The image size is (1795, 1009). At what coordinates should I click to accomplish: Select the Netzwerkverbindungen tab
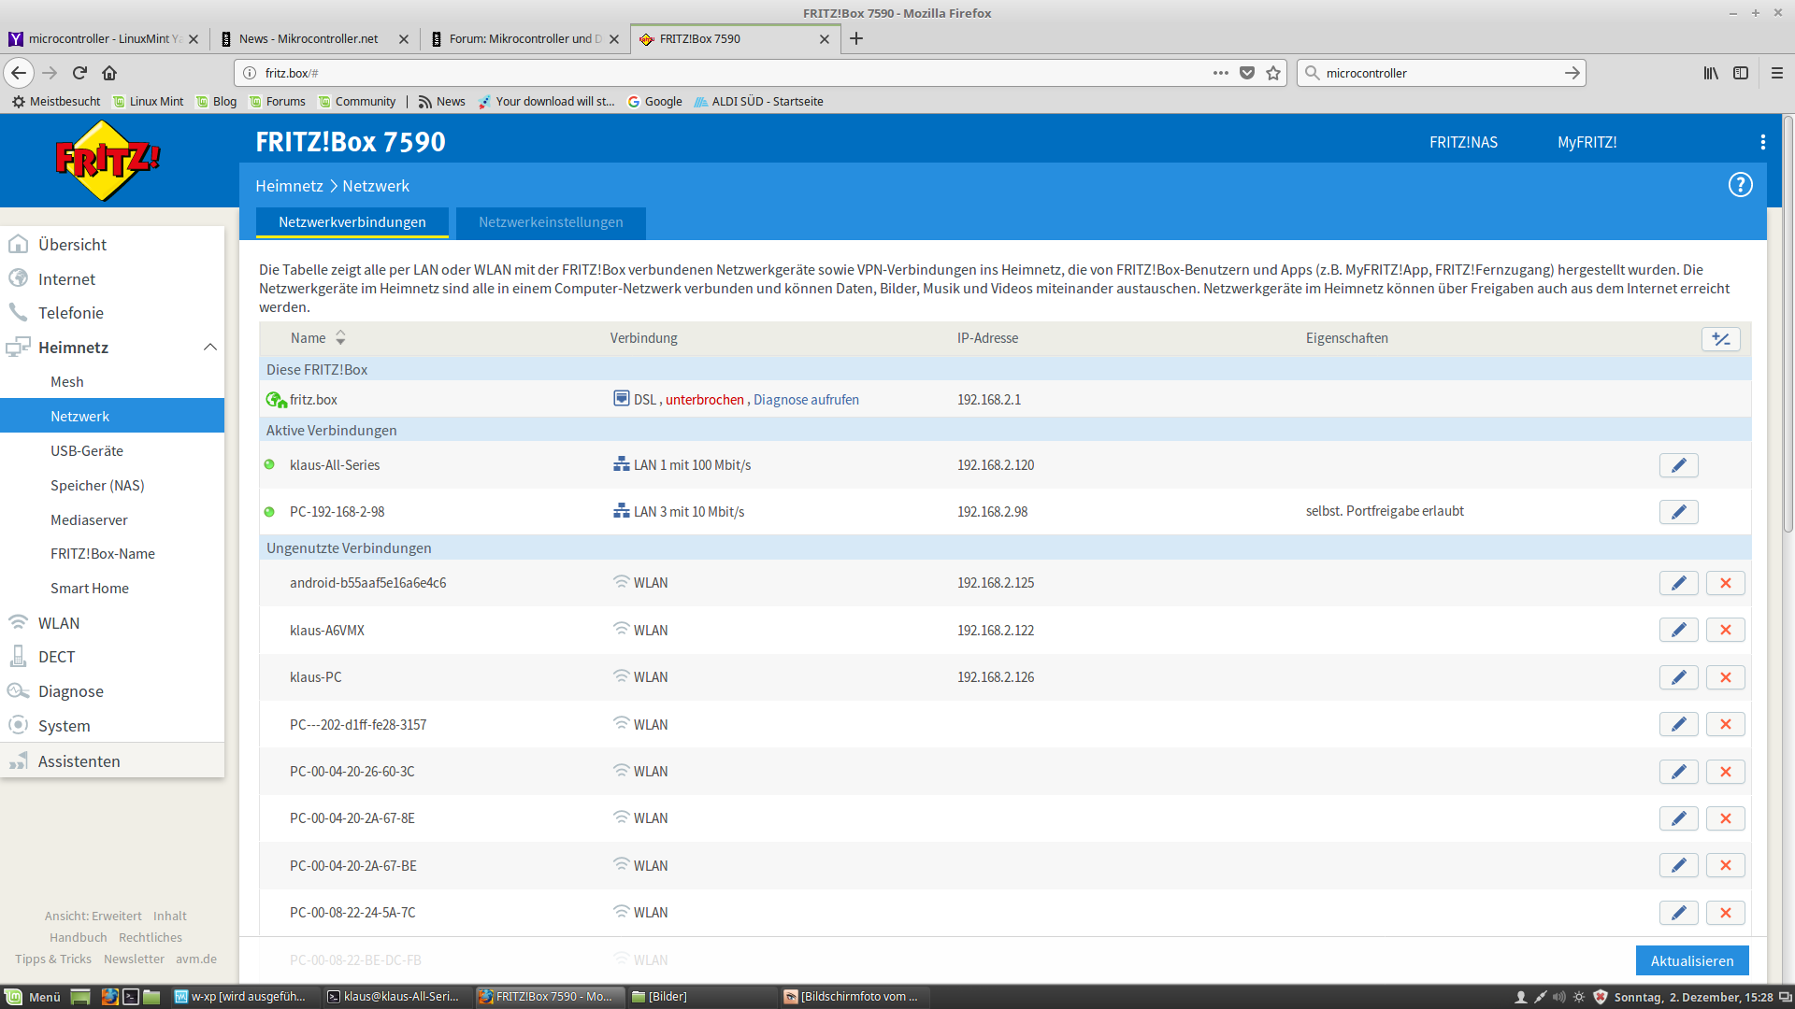[x=352, y=222]
